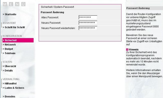Screen dimensions: 163x98
Task: Focus the Neues Passwort field
Action: pos(88,23)
